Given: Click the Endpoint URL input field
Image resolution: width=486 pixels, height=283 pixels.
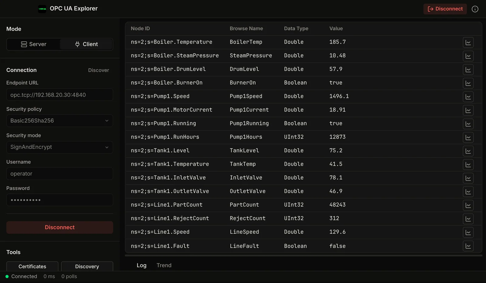Looking at the screenshot, I should click(60, 95).
